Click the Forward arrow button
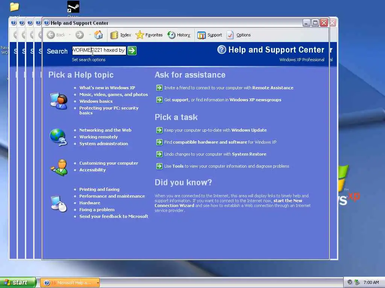Viewport: 385px width, 288px height. (80, 35)
